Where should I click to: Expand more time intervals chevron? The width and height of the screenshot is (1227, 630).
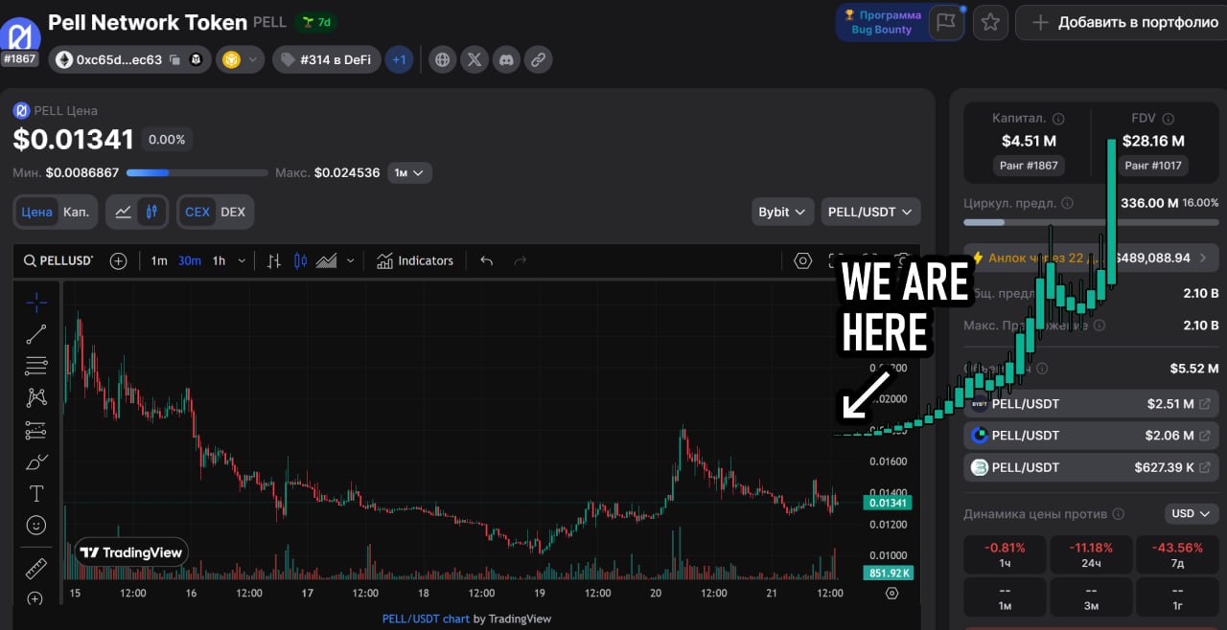click(242, 260)
